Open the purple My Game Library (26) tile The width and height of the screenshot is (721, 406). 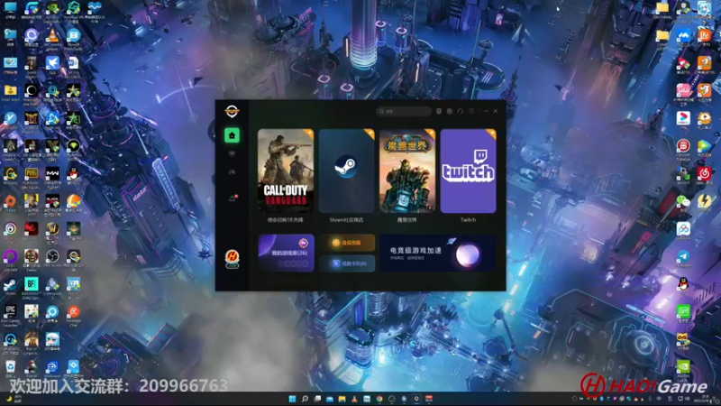[286, 253]
